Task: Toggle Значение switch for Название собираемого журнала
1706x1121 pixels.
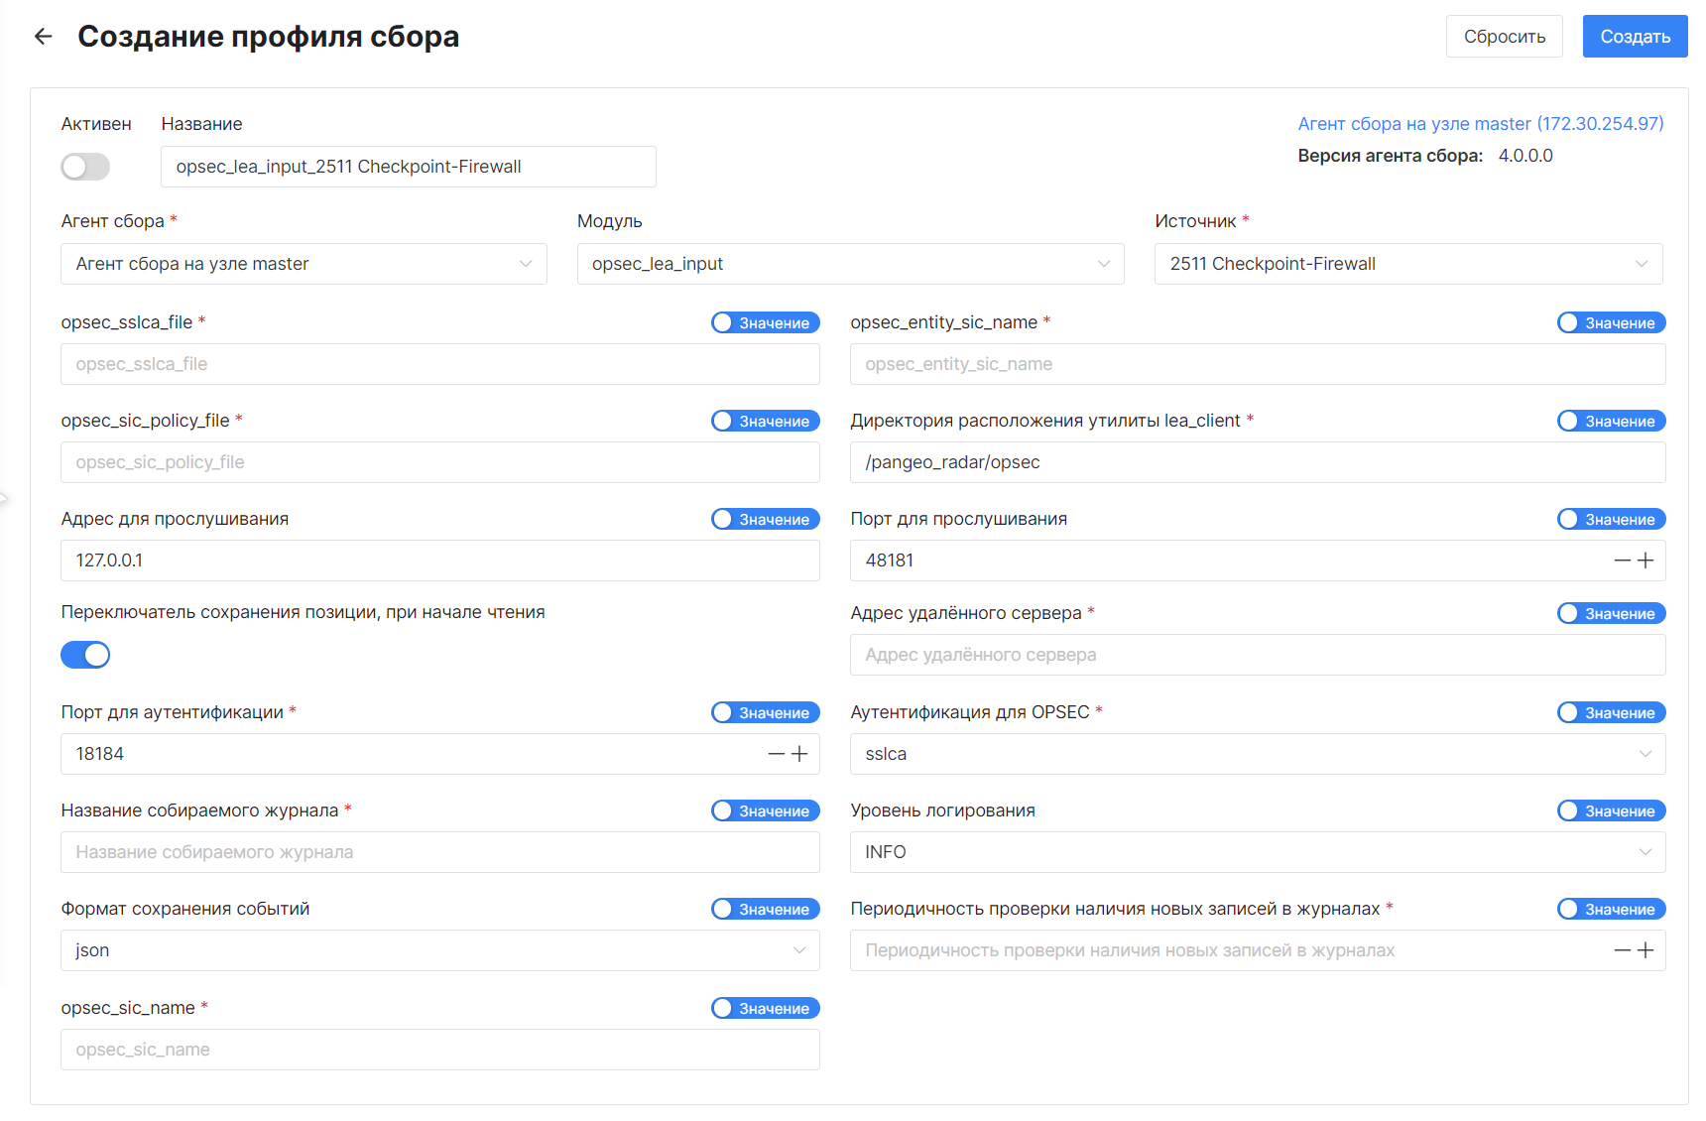Action: click(765, 810)
